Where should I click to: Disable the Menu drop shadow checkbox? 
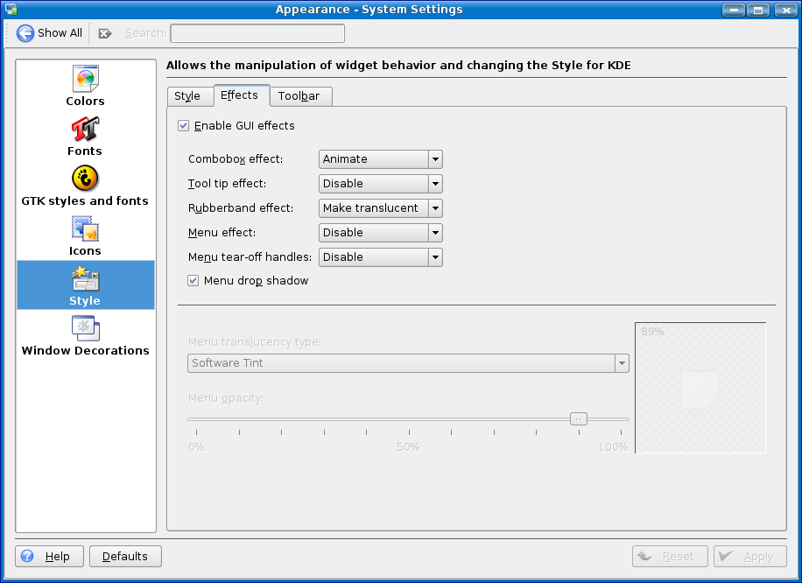(x=193, y=281)
